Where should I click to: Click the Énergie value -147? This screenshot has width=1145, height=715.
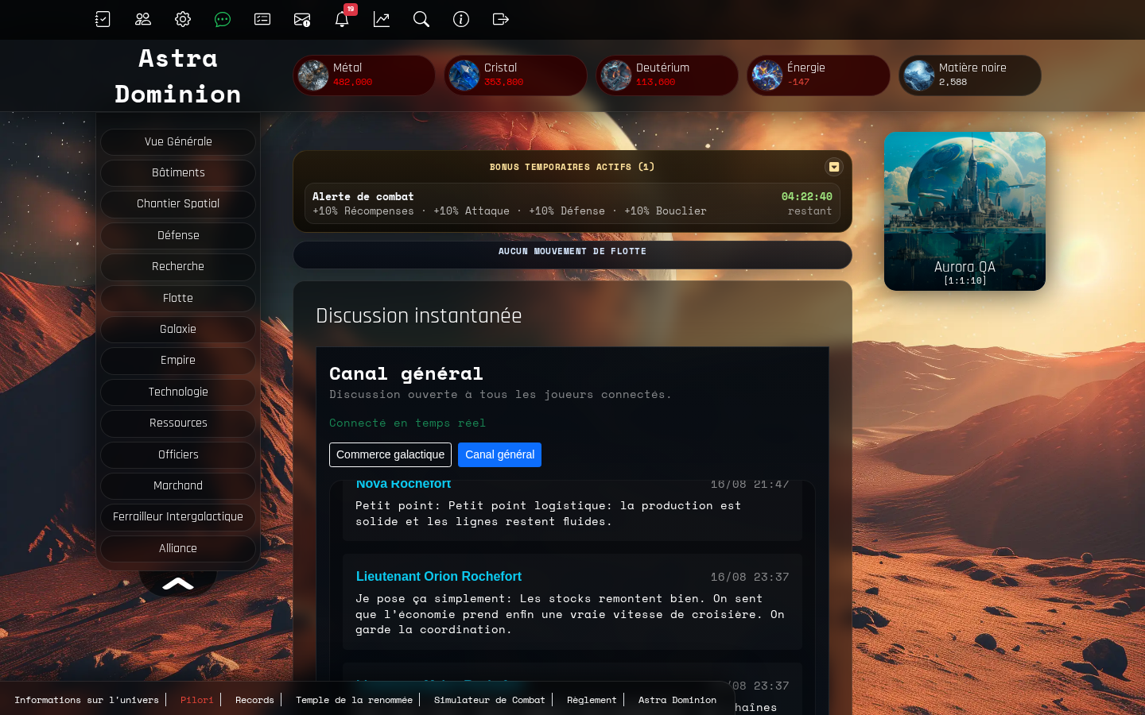(798, 83)
